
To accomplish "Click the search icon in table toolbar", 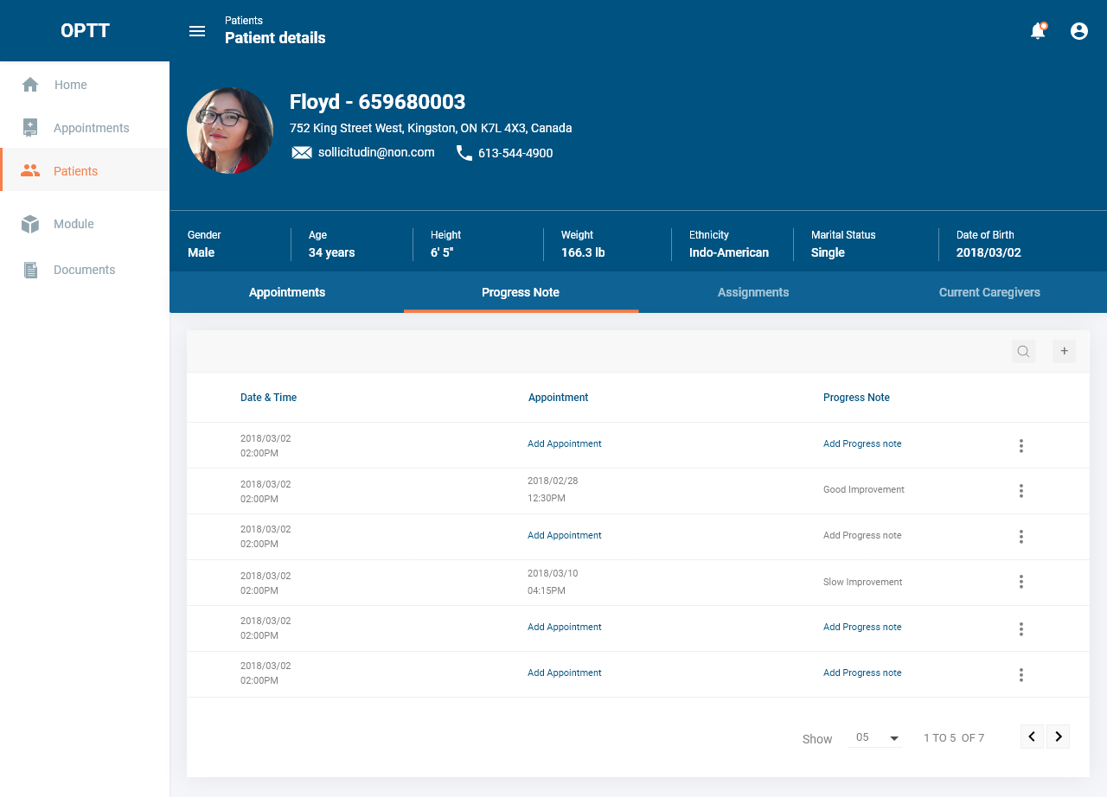I will [1023, 351].
